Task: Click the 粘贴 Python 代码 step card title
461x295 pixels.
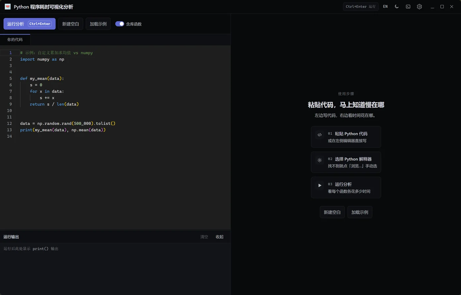Action: point(351,134)
